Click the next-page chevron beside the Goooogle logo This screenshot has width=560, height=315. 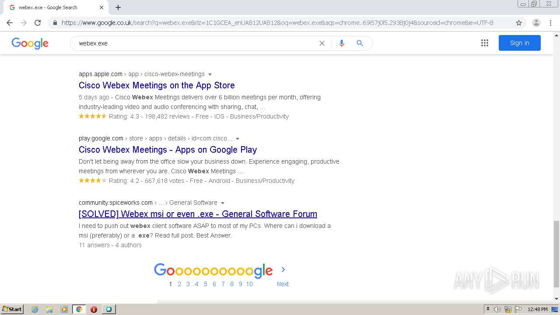pos(283,269)
